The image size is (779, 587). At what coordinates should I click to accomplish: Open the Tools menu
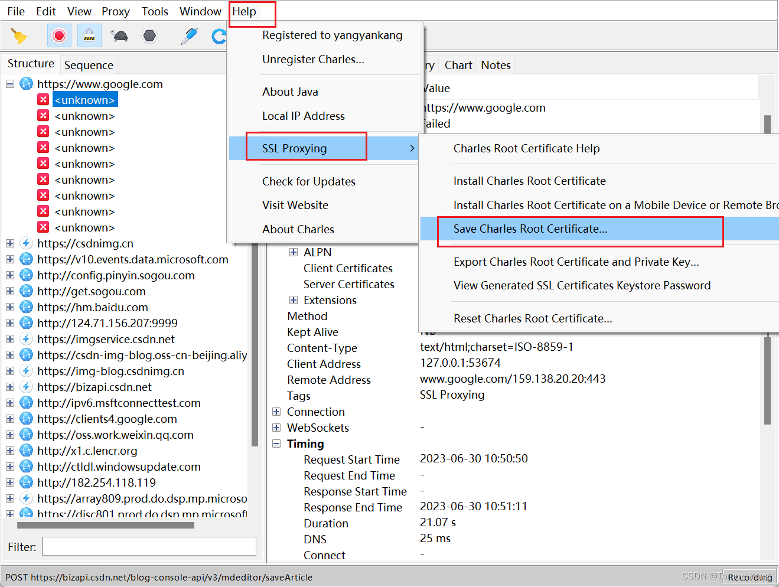(x=155, y=11)
